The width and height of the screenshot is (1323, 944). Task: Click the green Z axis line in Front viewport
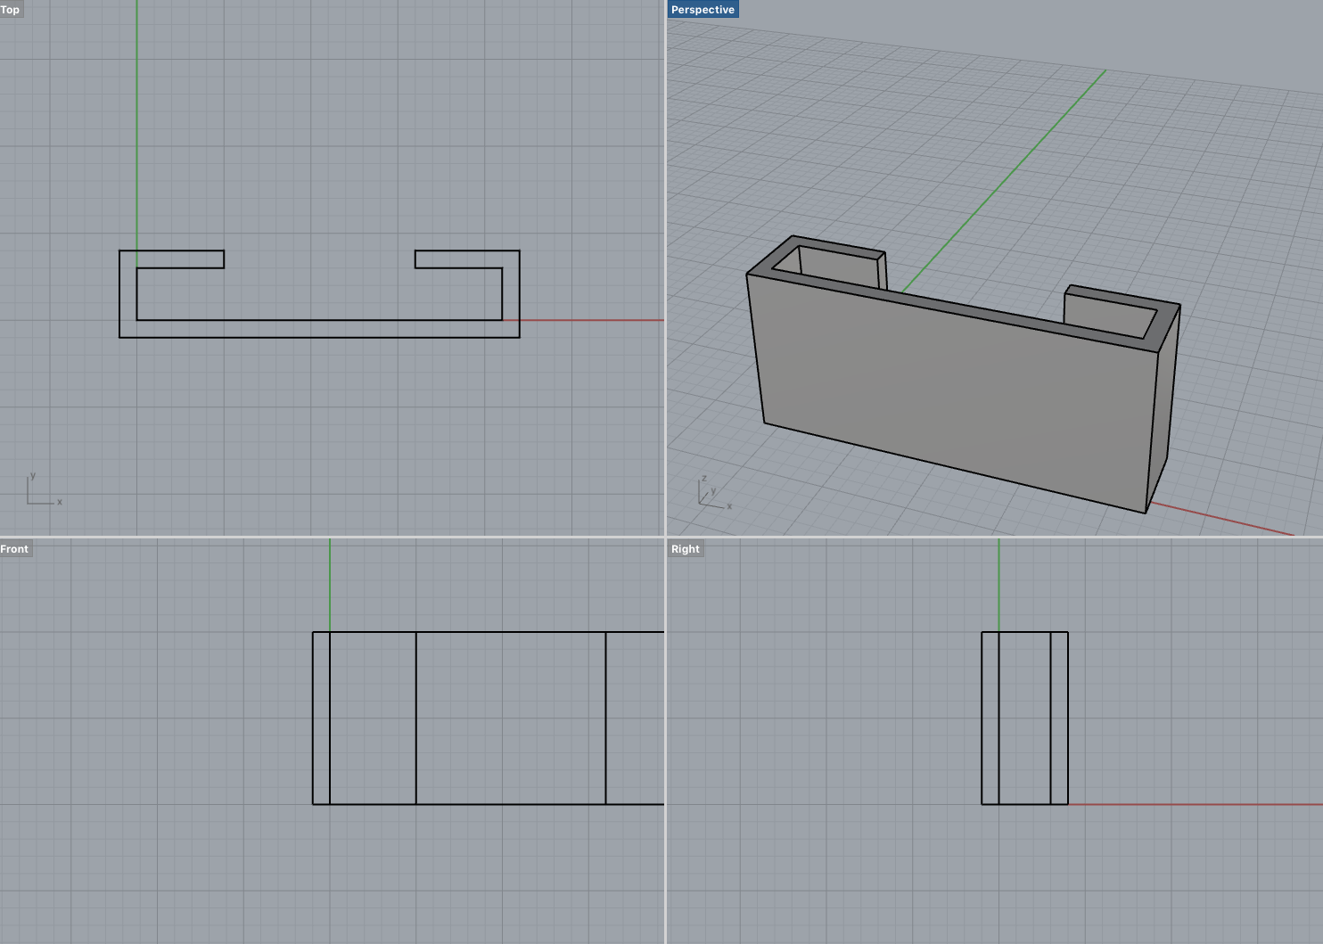tap(330, 584)
